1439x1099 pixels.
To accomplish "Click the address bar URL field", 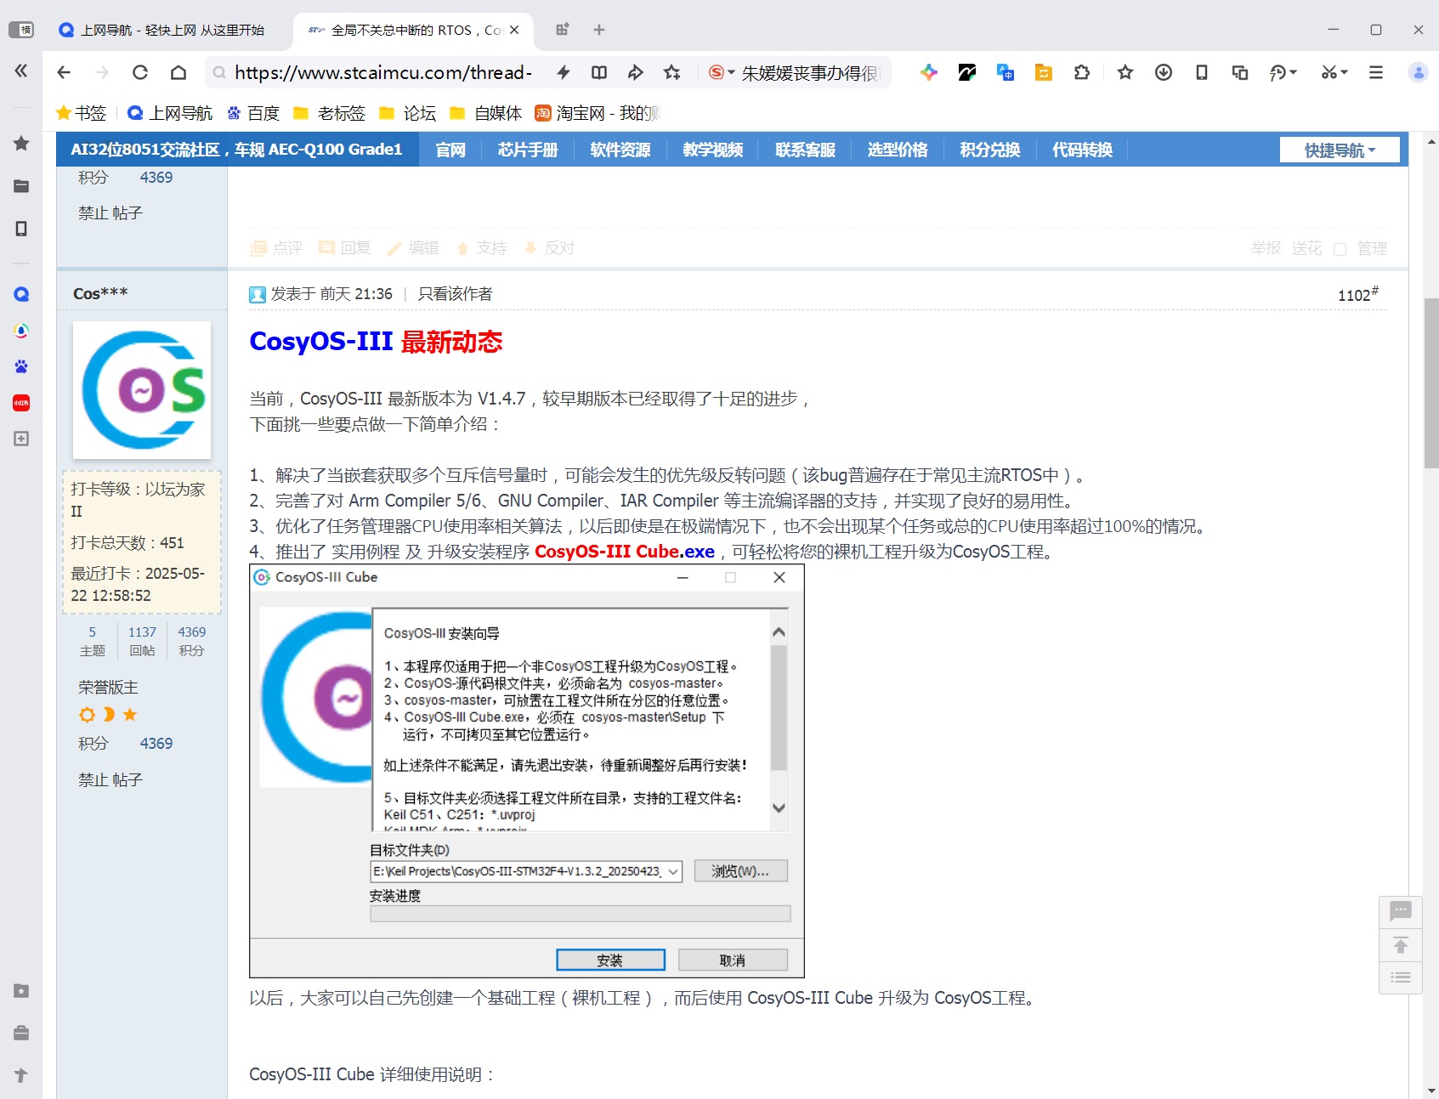I will pos(382,72).
